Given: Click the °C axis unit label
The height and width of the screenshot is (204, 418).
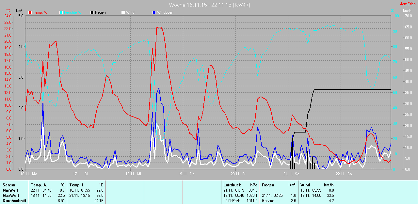Looking at the screenshot, I should (8, 11).
